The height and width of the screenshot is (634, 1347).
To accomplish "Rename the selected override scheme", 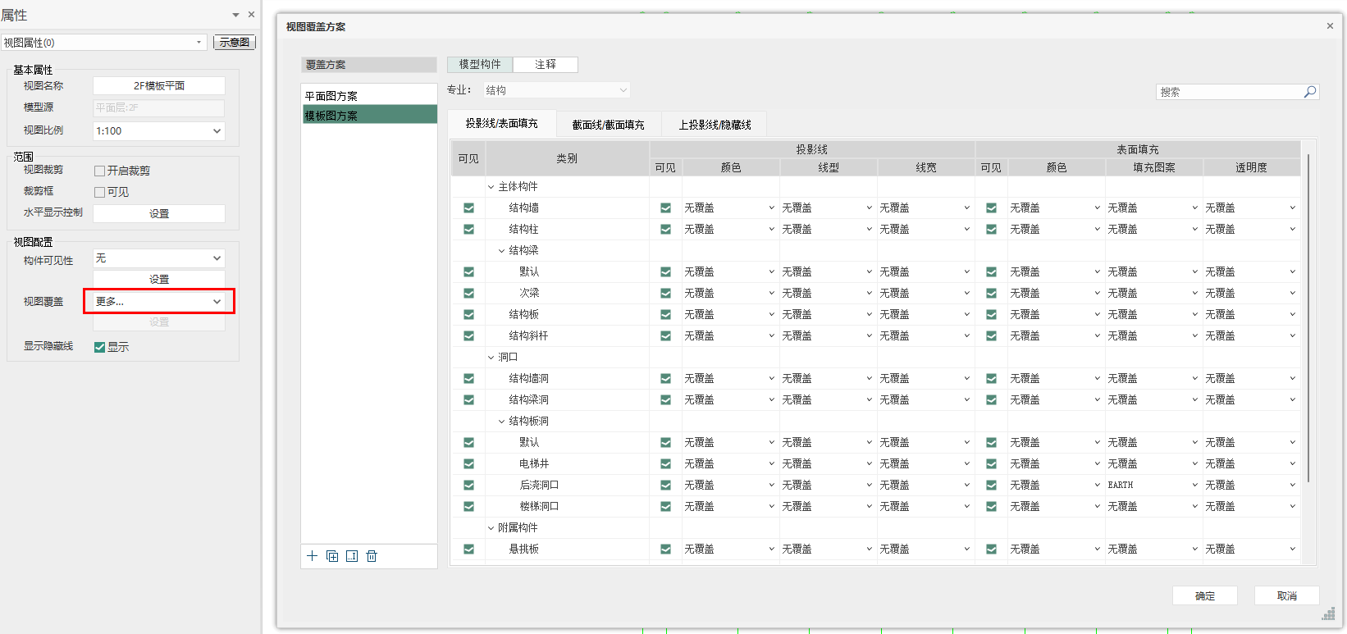I will click(352, 556).
